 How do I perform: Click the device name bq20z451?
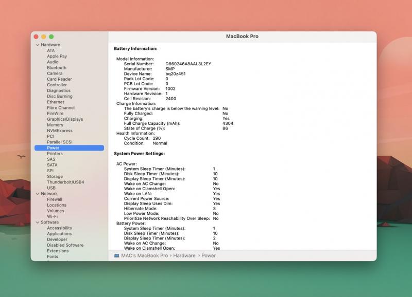click(176, 74)
